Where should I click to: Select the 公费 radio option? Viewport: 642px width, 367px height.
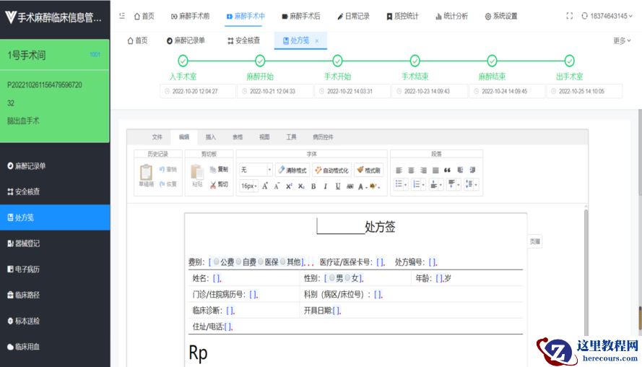(217, 262)
